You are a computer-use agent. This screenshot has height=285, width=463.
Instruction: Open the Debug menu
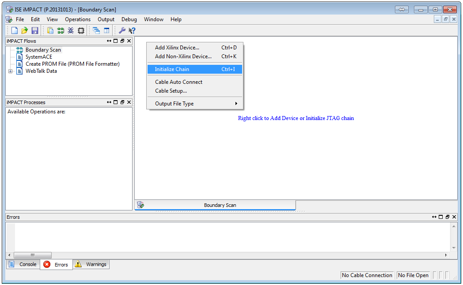[x=129, y=19]
